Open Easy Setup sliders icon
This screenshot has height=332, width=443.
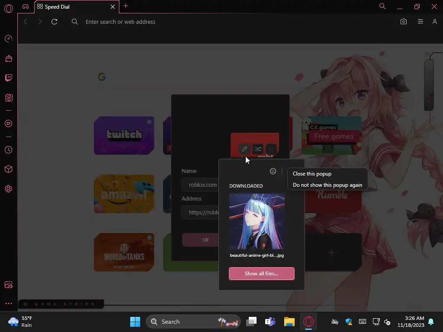(x=421, y=22)
